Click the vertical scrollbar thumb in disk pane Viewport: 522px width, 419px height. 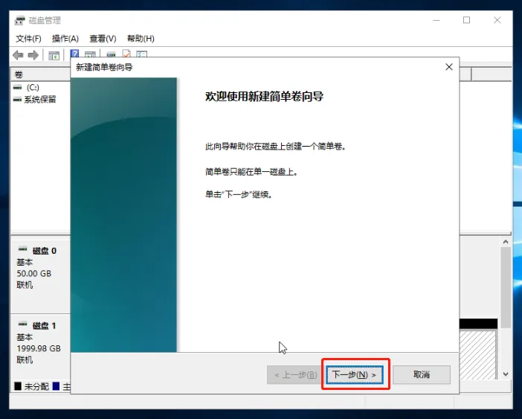coord(506,288)
